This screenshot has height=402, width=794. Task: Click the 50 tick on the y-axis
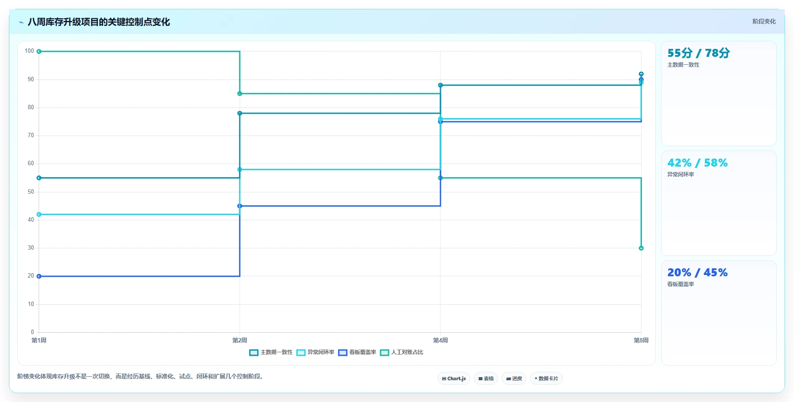click(x=31, y=192)
